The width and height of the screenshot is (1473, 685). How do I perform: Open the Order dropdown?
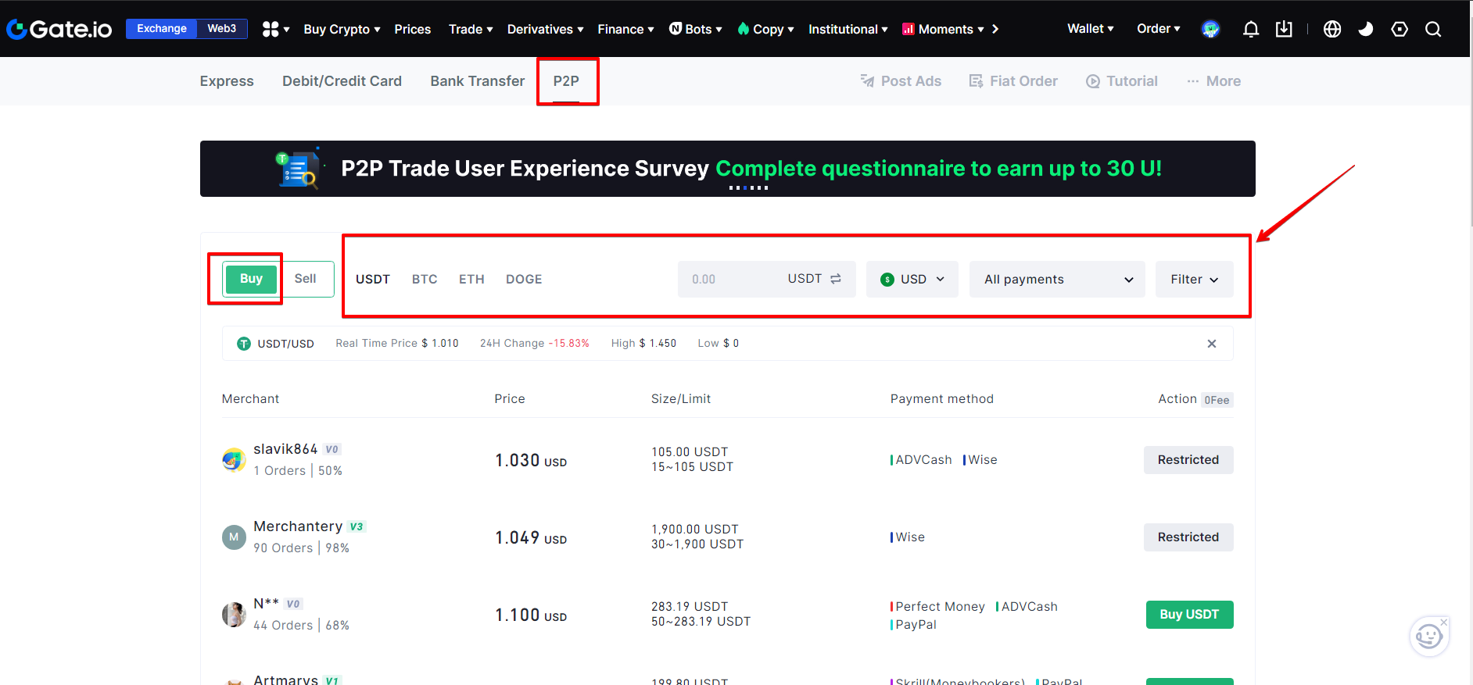(x=1159, y=29)
